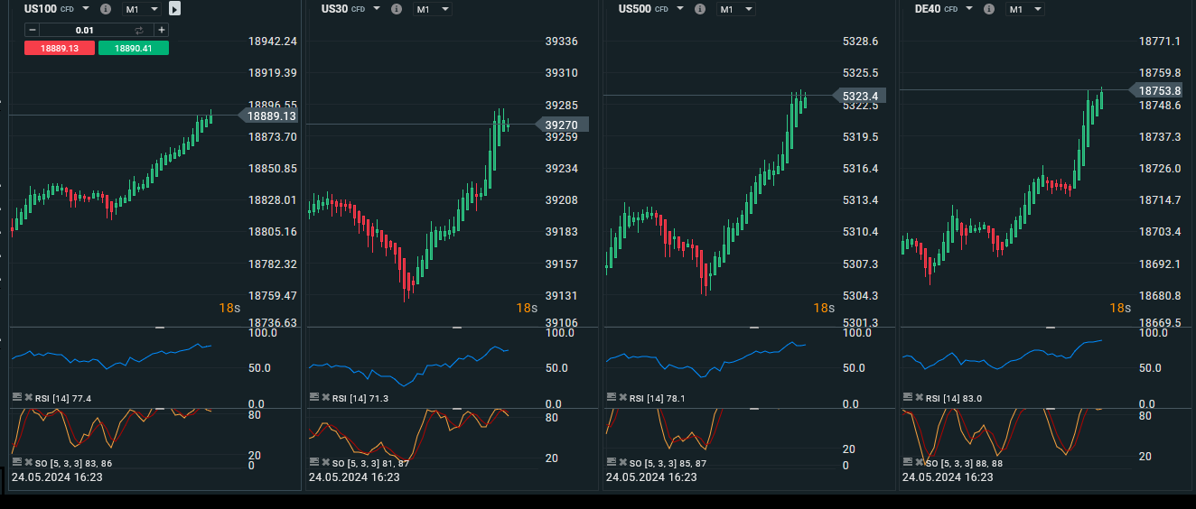Open RSI settings on US30 chart
Image resolution: width=1196 pixels, height=509 pixels.
(314, 397)
